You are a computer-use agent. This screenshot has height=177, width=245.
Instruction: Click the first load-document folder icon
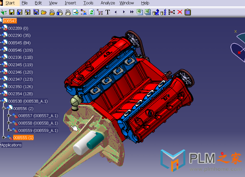click(x=52, y=12)
